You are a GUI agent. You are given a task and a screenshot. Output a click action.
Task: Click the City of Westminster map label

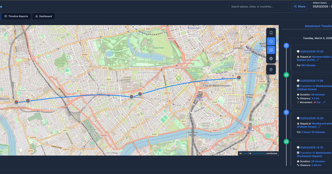[216, 86]
